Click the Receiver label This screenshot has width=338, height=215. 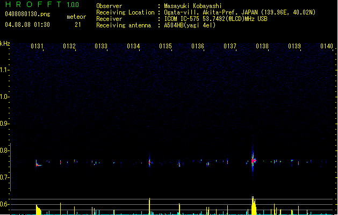(109, 19)
